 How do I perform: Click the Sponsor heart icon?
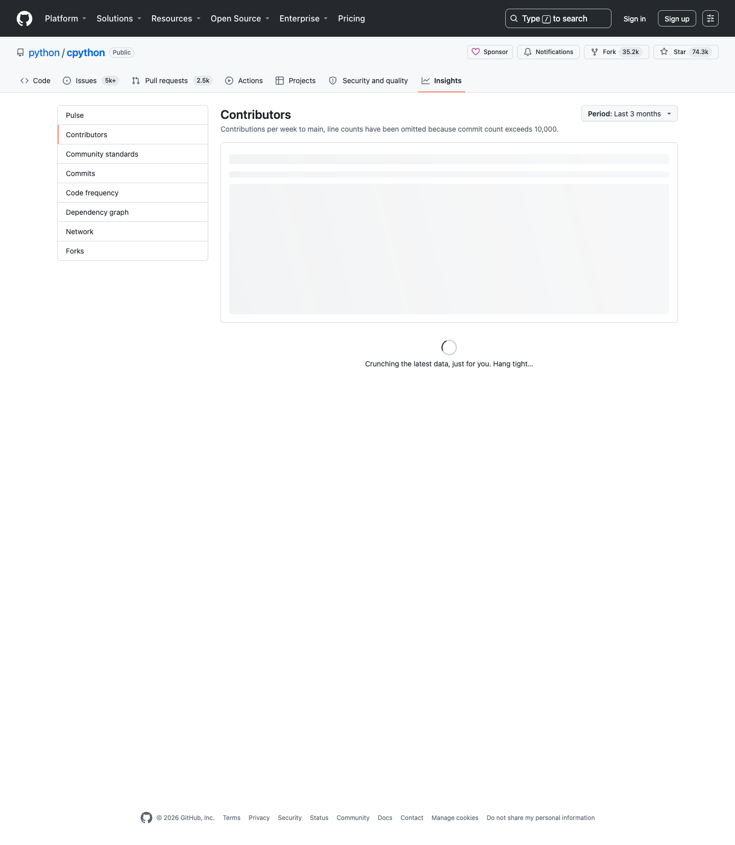(x=476, y=52)
